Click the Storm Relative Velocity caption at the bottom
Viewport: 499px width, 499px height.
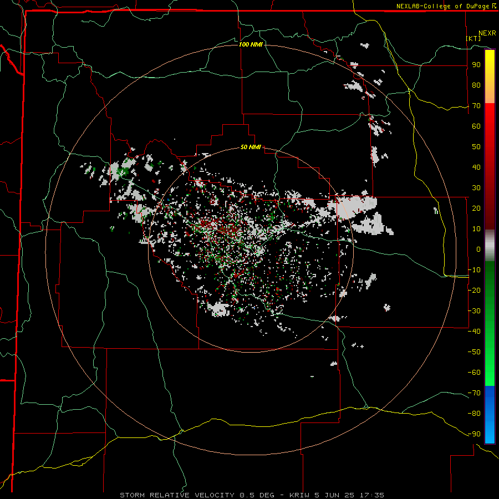pos(252,495)
